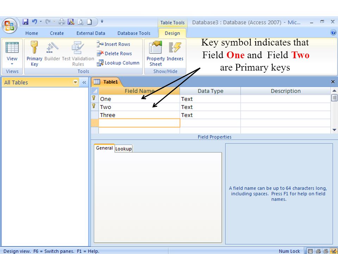Minimize the Access window
The height and width of the screenshot is (254, 338).
[x=312, y=23]
